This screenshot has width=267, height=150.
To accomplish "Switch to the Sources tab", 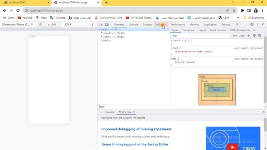I will pos(147,25).
